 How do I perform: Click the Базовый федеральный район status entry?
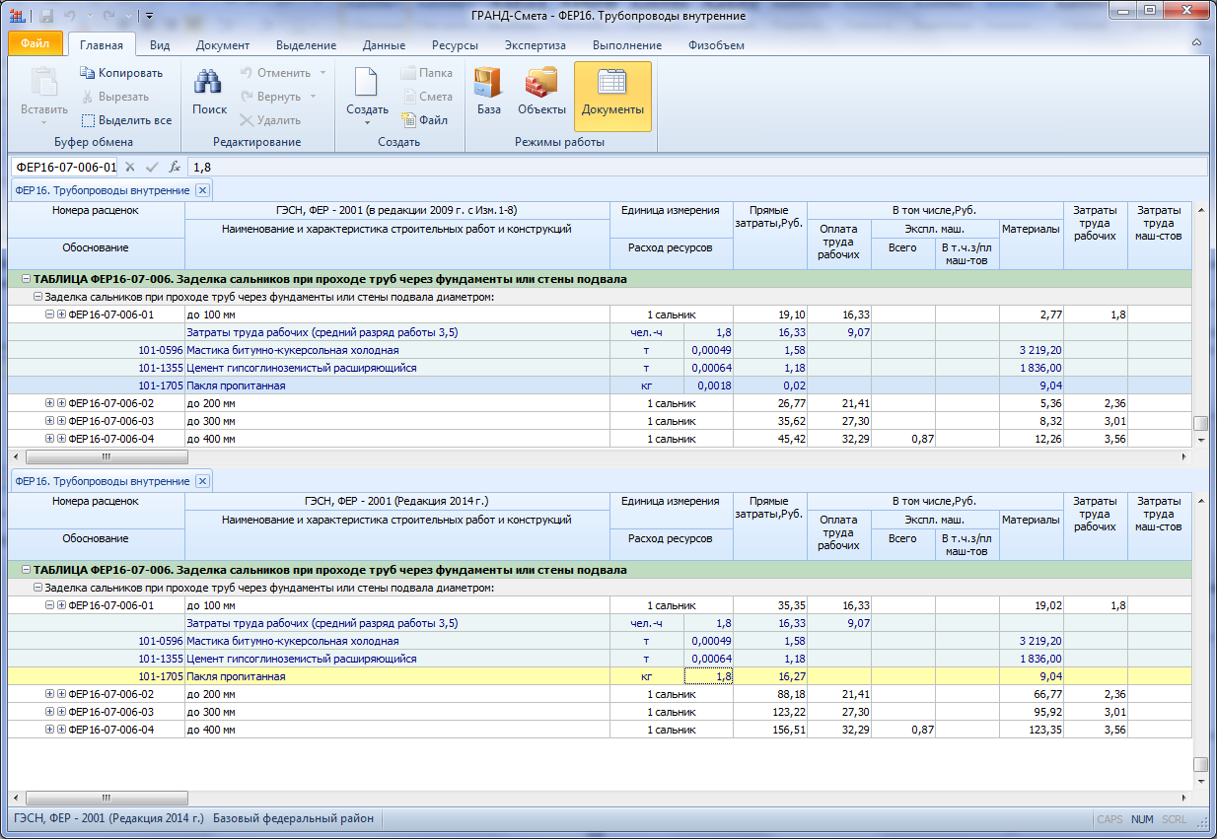click(294, 818)
